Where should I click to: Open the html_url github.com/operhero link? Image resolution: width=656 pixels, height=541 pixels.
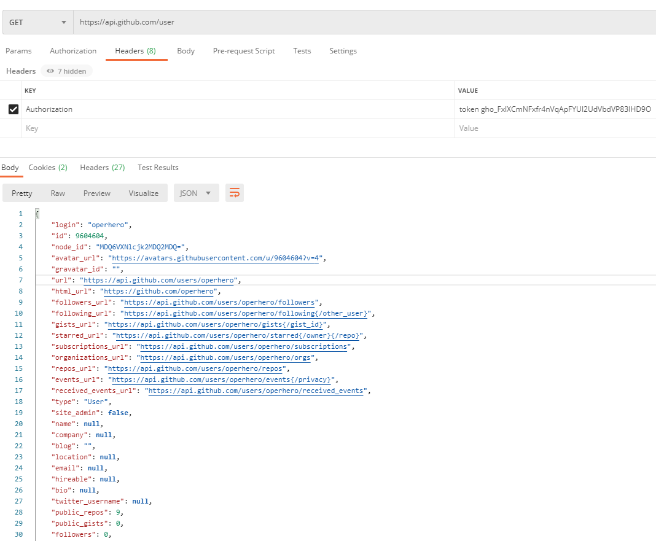click(x=158, y=291)
